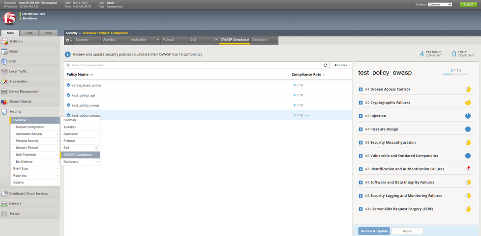Click the blue info icon
The height and width of the screenshot is (236, 481).
tap(67, 54)
